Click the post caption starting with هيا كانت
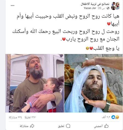Viewport: 123px width, 130px height. [x=68, y=20]
